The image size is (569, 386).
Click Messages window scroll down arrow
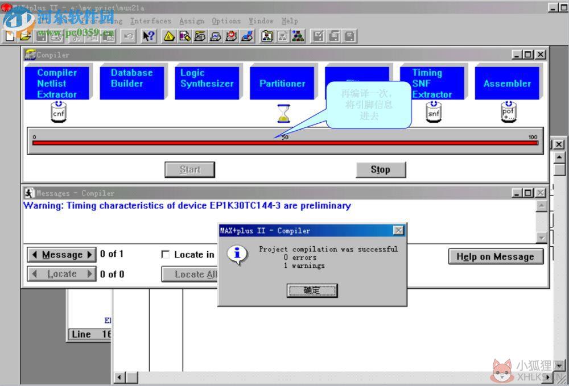tap(541, 238)
